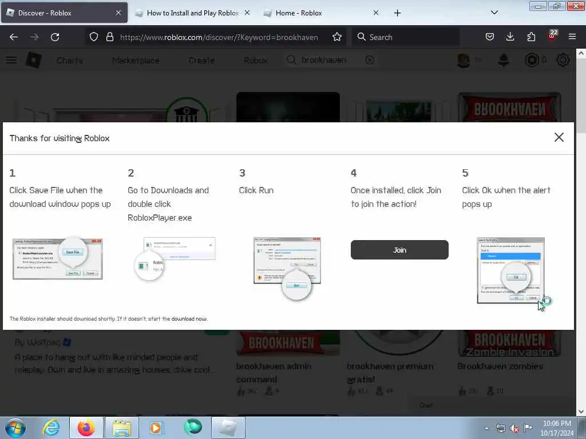
Task: Open the Roblox avatar profile icon
Action: pos(464,60)
